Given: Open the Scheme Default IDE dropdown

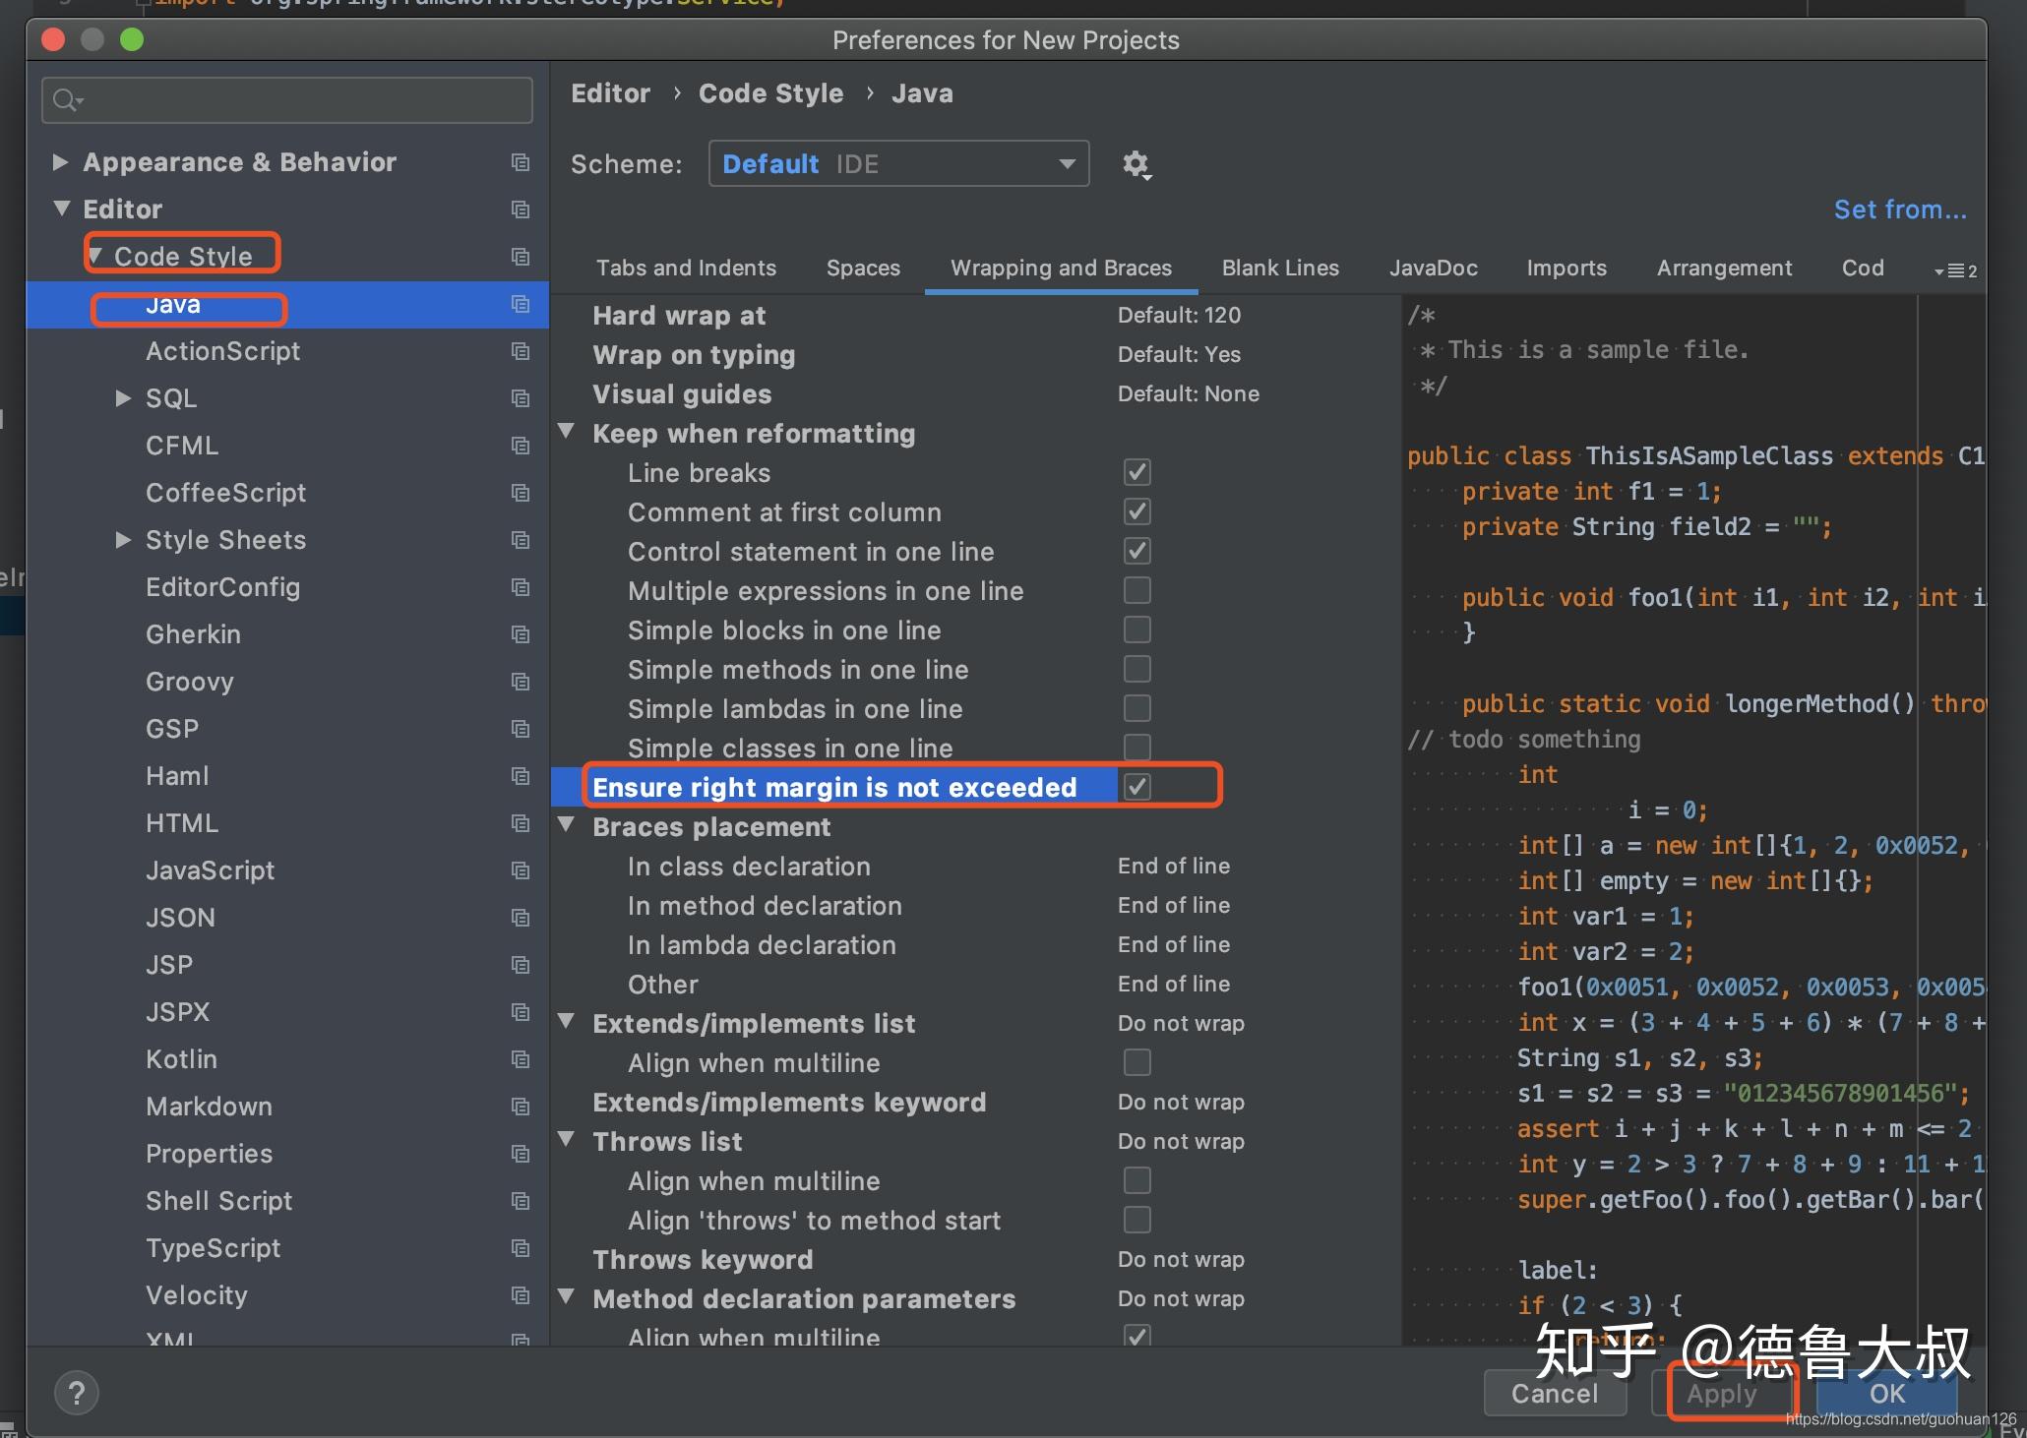Looking at the screenshot, I should tap(897, 164).
